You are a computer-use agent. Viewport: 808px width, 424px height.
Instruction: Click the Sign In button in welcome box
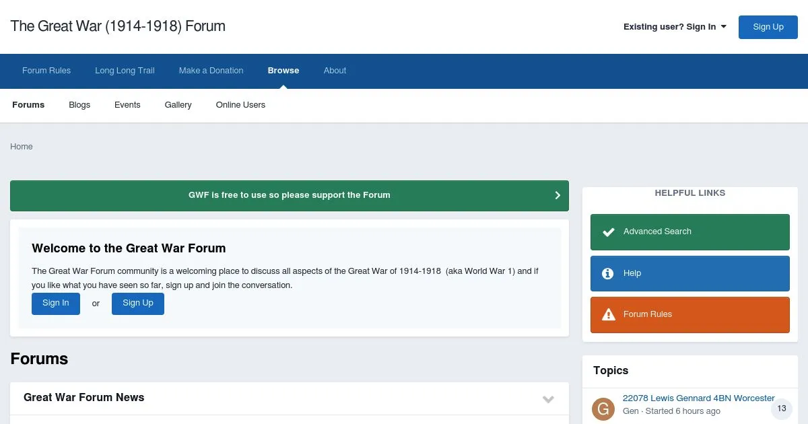coord(56,304)
